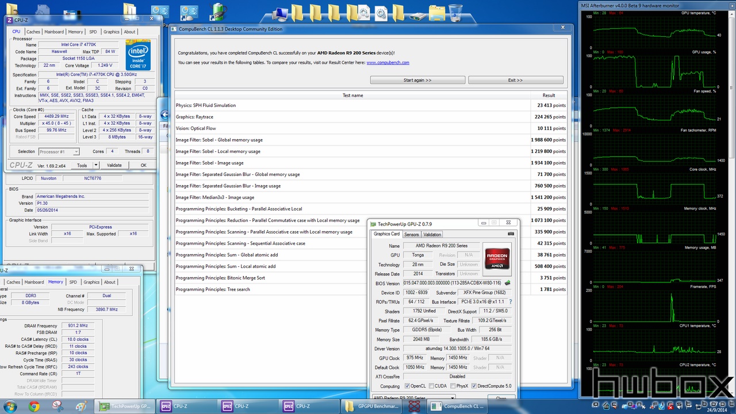This screenshot has width=736, height=414.
Task: Click the GPU temperature graph in Afterburner
Action: click(654, 33)
